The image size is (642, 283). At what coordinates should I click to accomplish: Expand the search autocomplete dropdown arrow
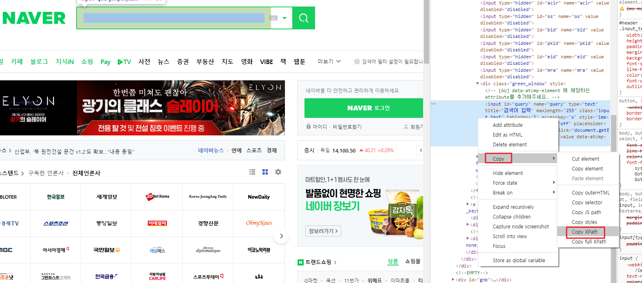[285, 18]
